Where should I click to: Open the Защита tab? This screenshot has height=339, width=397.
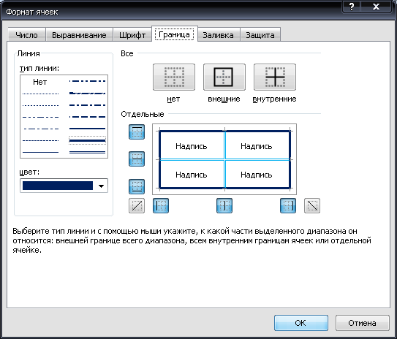260,35
